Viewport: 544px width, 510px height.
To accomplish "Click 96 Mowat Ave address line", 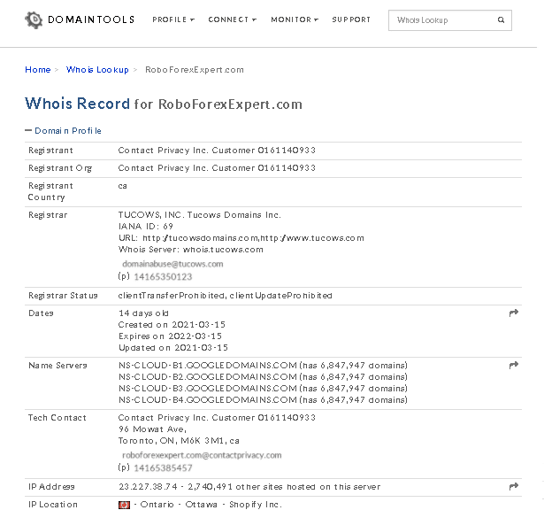I will (152, 429).
